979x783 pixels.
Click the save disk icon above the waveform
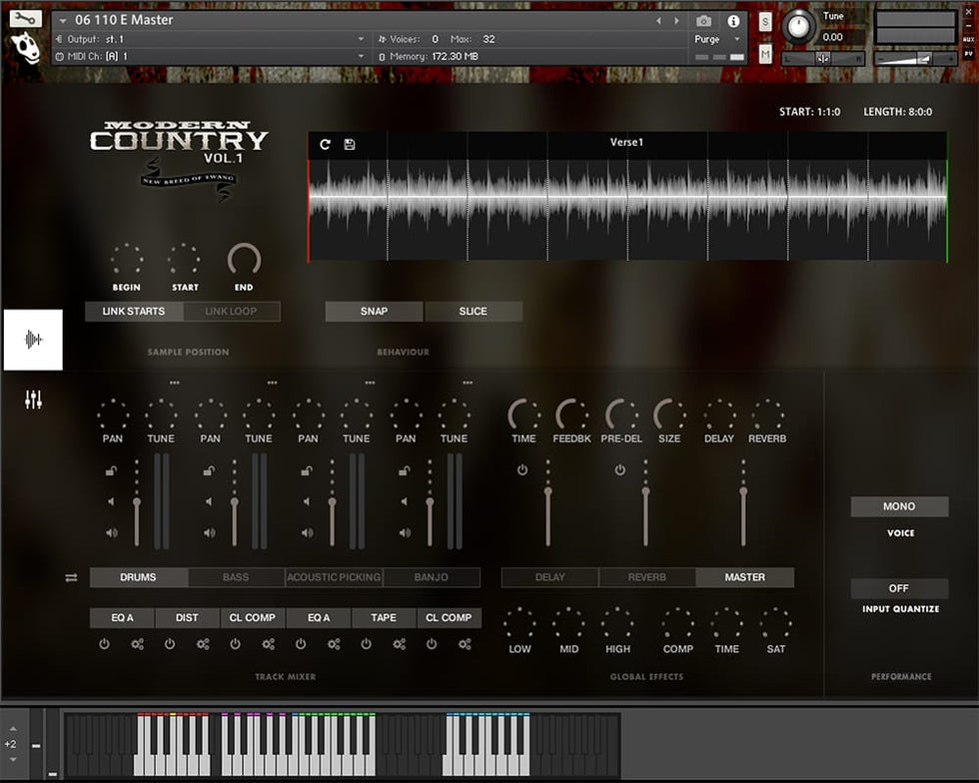pos(350,145)
